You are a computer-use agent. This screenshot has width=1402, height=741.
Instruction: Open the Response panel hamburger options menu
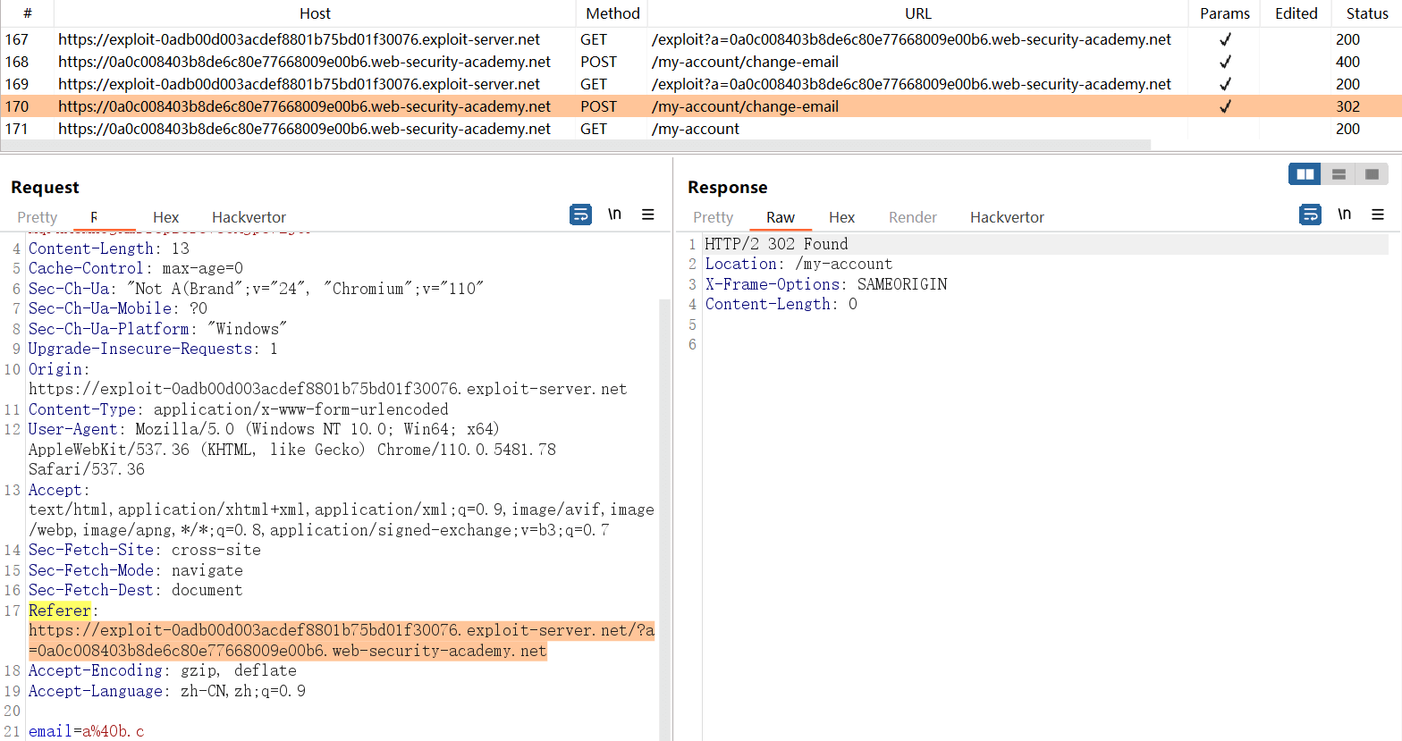click(x=1378, y=215)
